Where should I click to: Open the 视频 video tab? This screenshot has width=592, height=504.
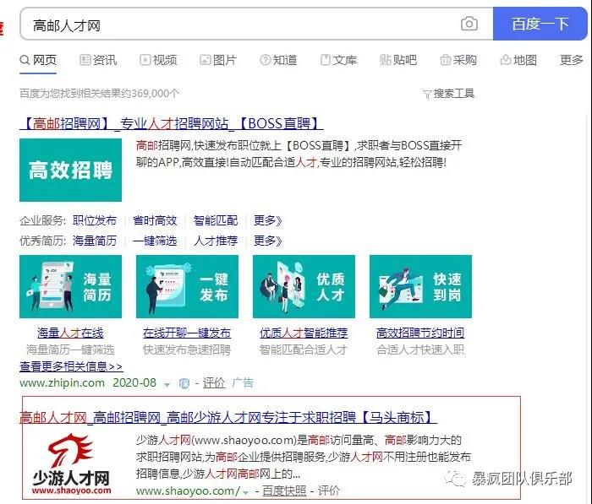(x=158, y=60)
